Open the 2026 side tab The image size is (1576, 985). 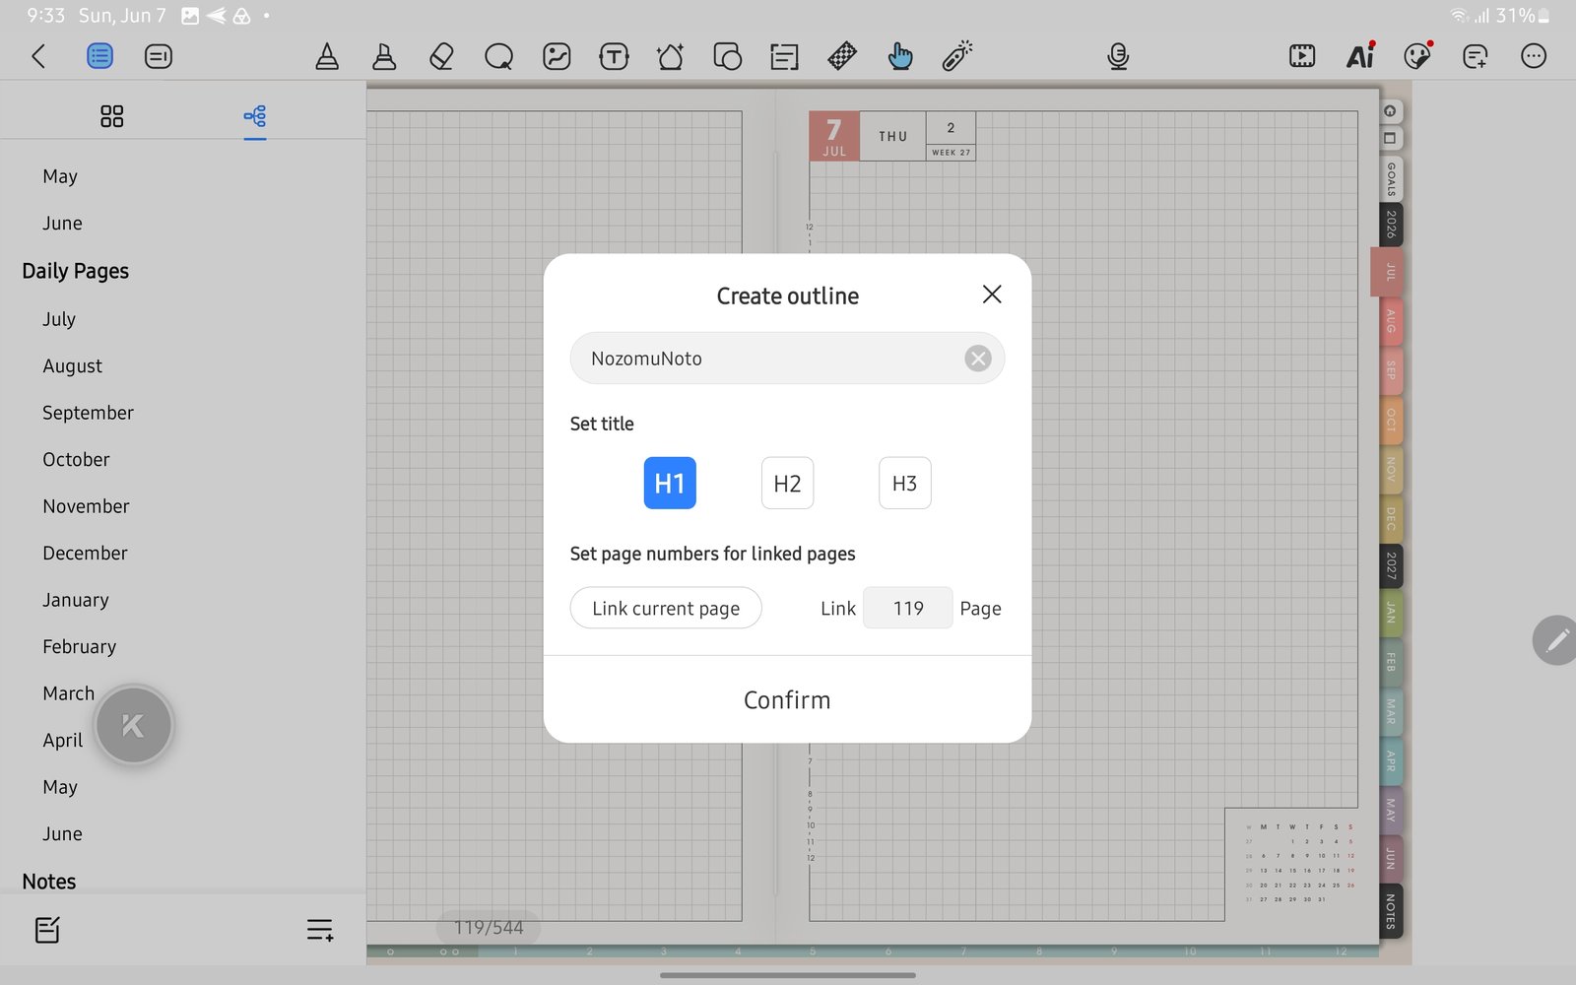click(1391, 225)
